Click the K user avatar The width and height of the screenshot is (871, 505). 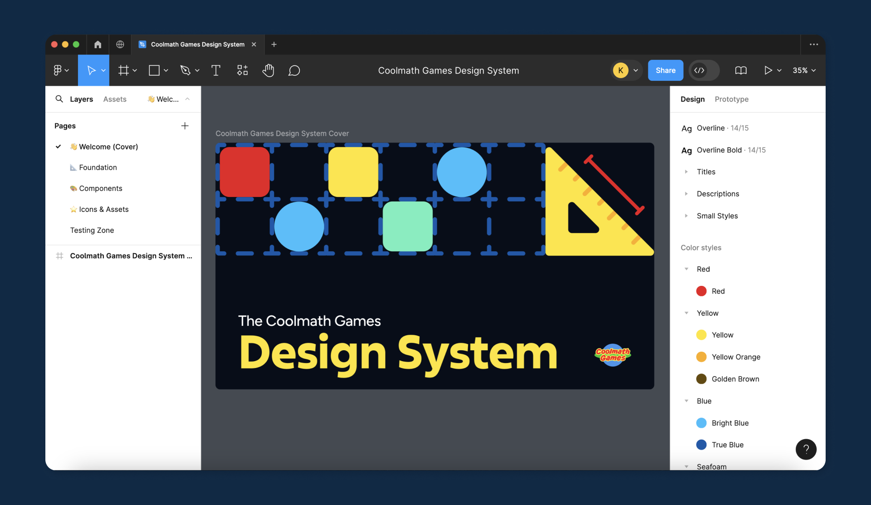(621, 70)
